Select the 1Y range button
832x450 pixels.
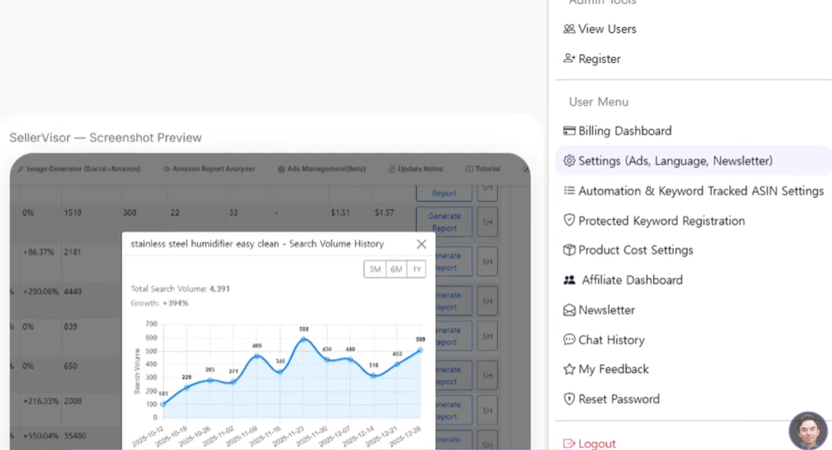coord(416,269)
